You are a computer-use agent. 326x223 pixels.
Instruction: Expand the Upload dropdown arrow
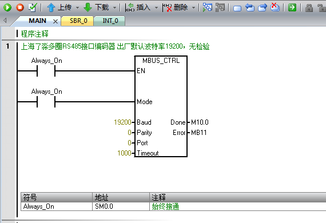77,7
